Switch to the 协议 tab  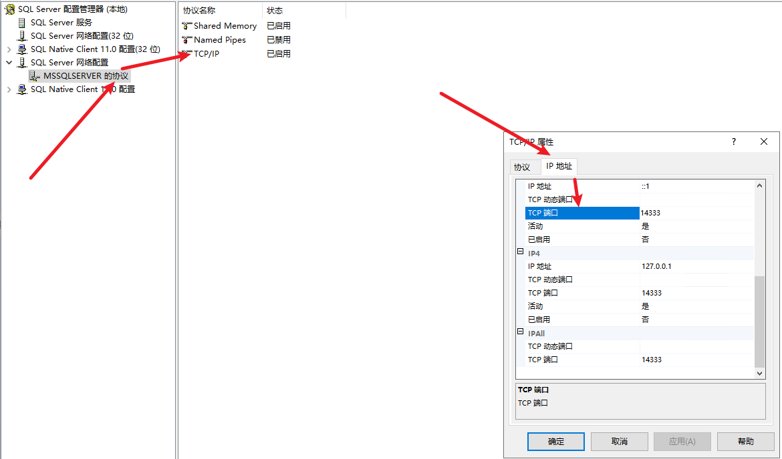[522, 167]
